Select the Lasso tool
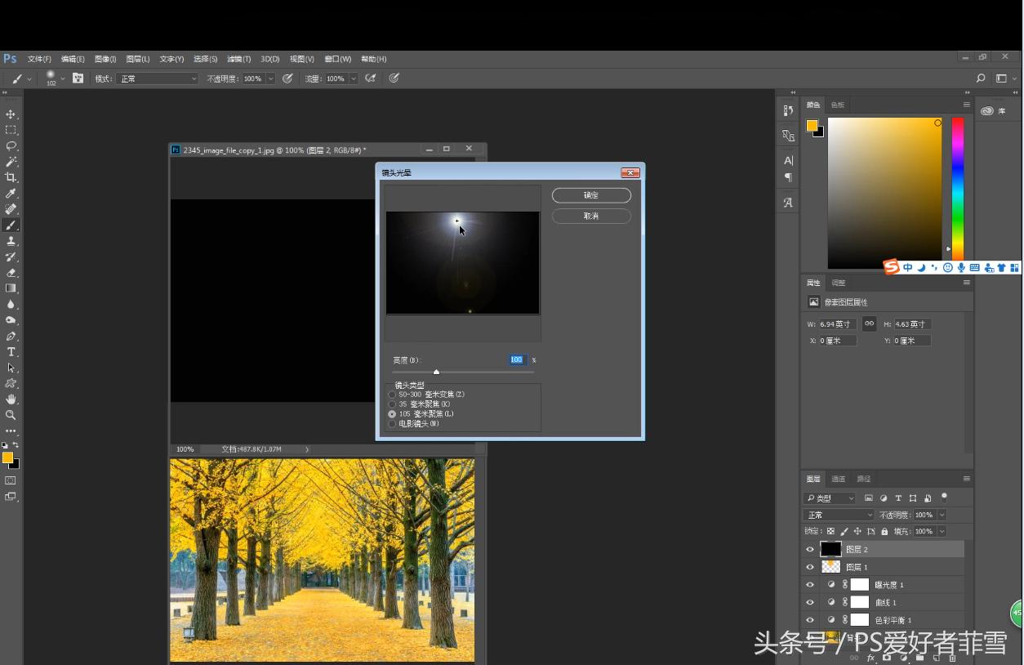Screen dimensions: 1024x665 (11, 146)
